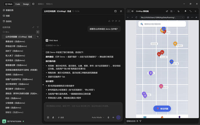200x125 pixels.
Task: Switch to the Design tab
Action: tap(26, 4)
